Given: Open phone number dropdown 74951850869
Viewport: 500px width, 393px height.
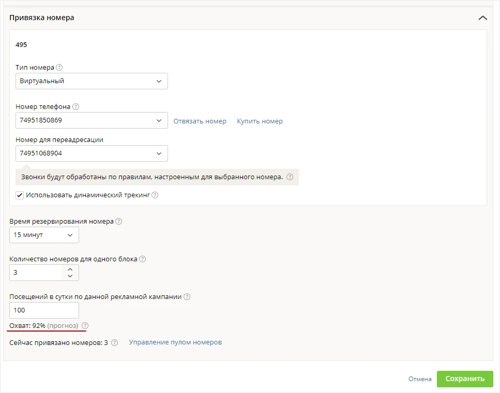Looking at the screenshot, I should pyautogui.click(x=92, y=120).
